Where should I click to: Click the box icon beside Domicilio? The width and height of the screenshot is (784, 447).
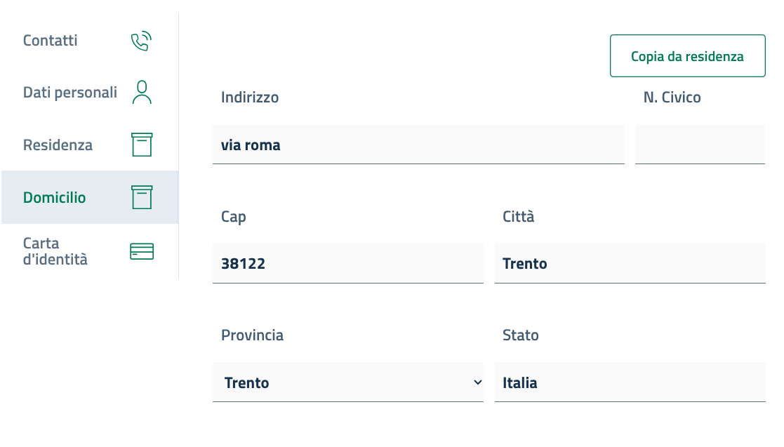coord(142,197)
